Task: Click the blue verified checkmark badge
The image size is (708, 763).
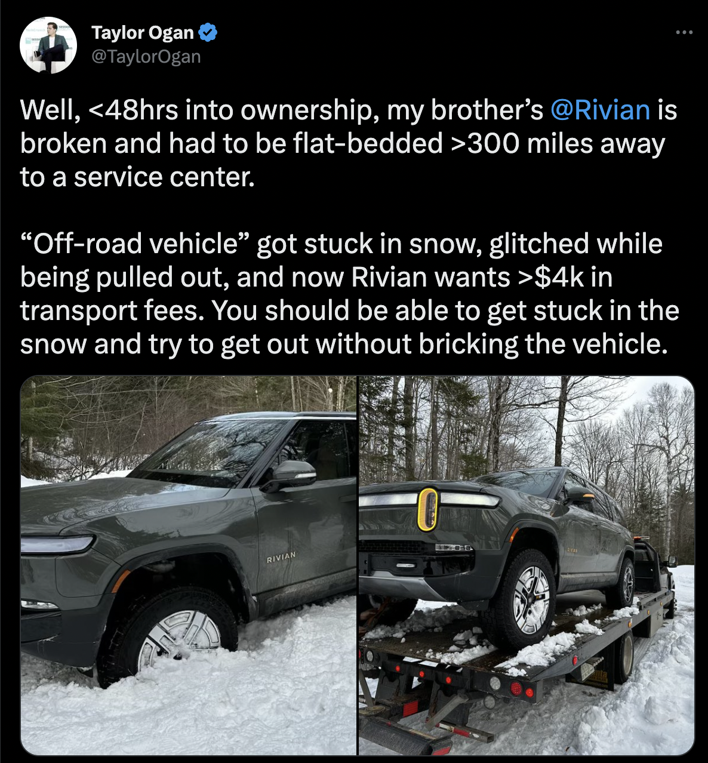Action: coord(207,33)
